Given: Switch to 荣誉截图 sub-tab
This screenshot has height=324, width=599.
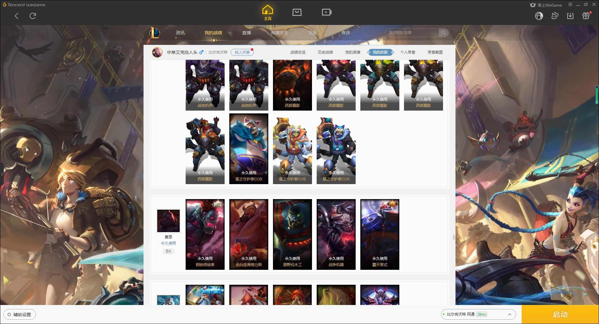Looking at the screenshot, I should click(435, 52).
